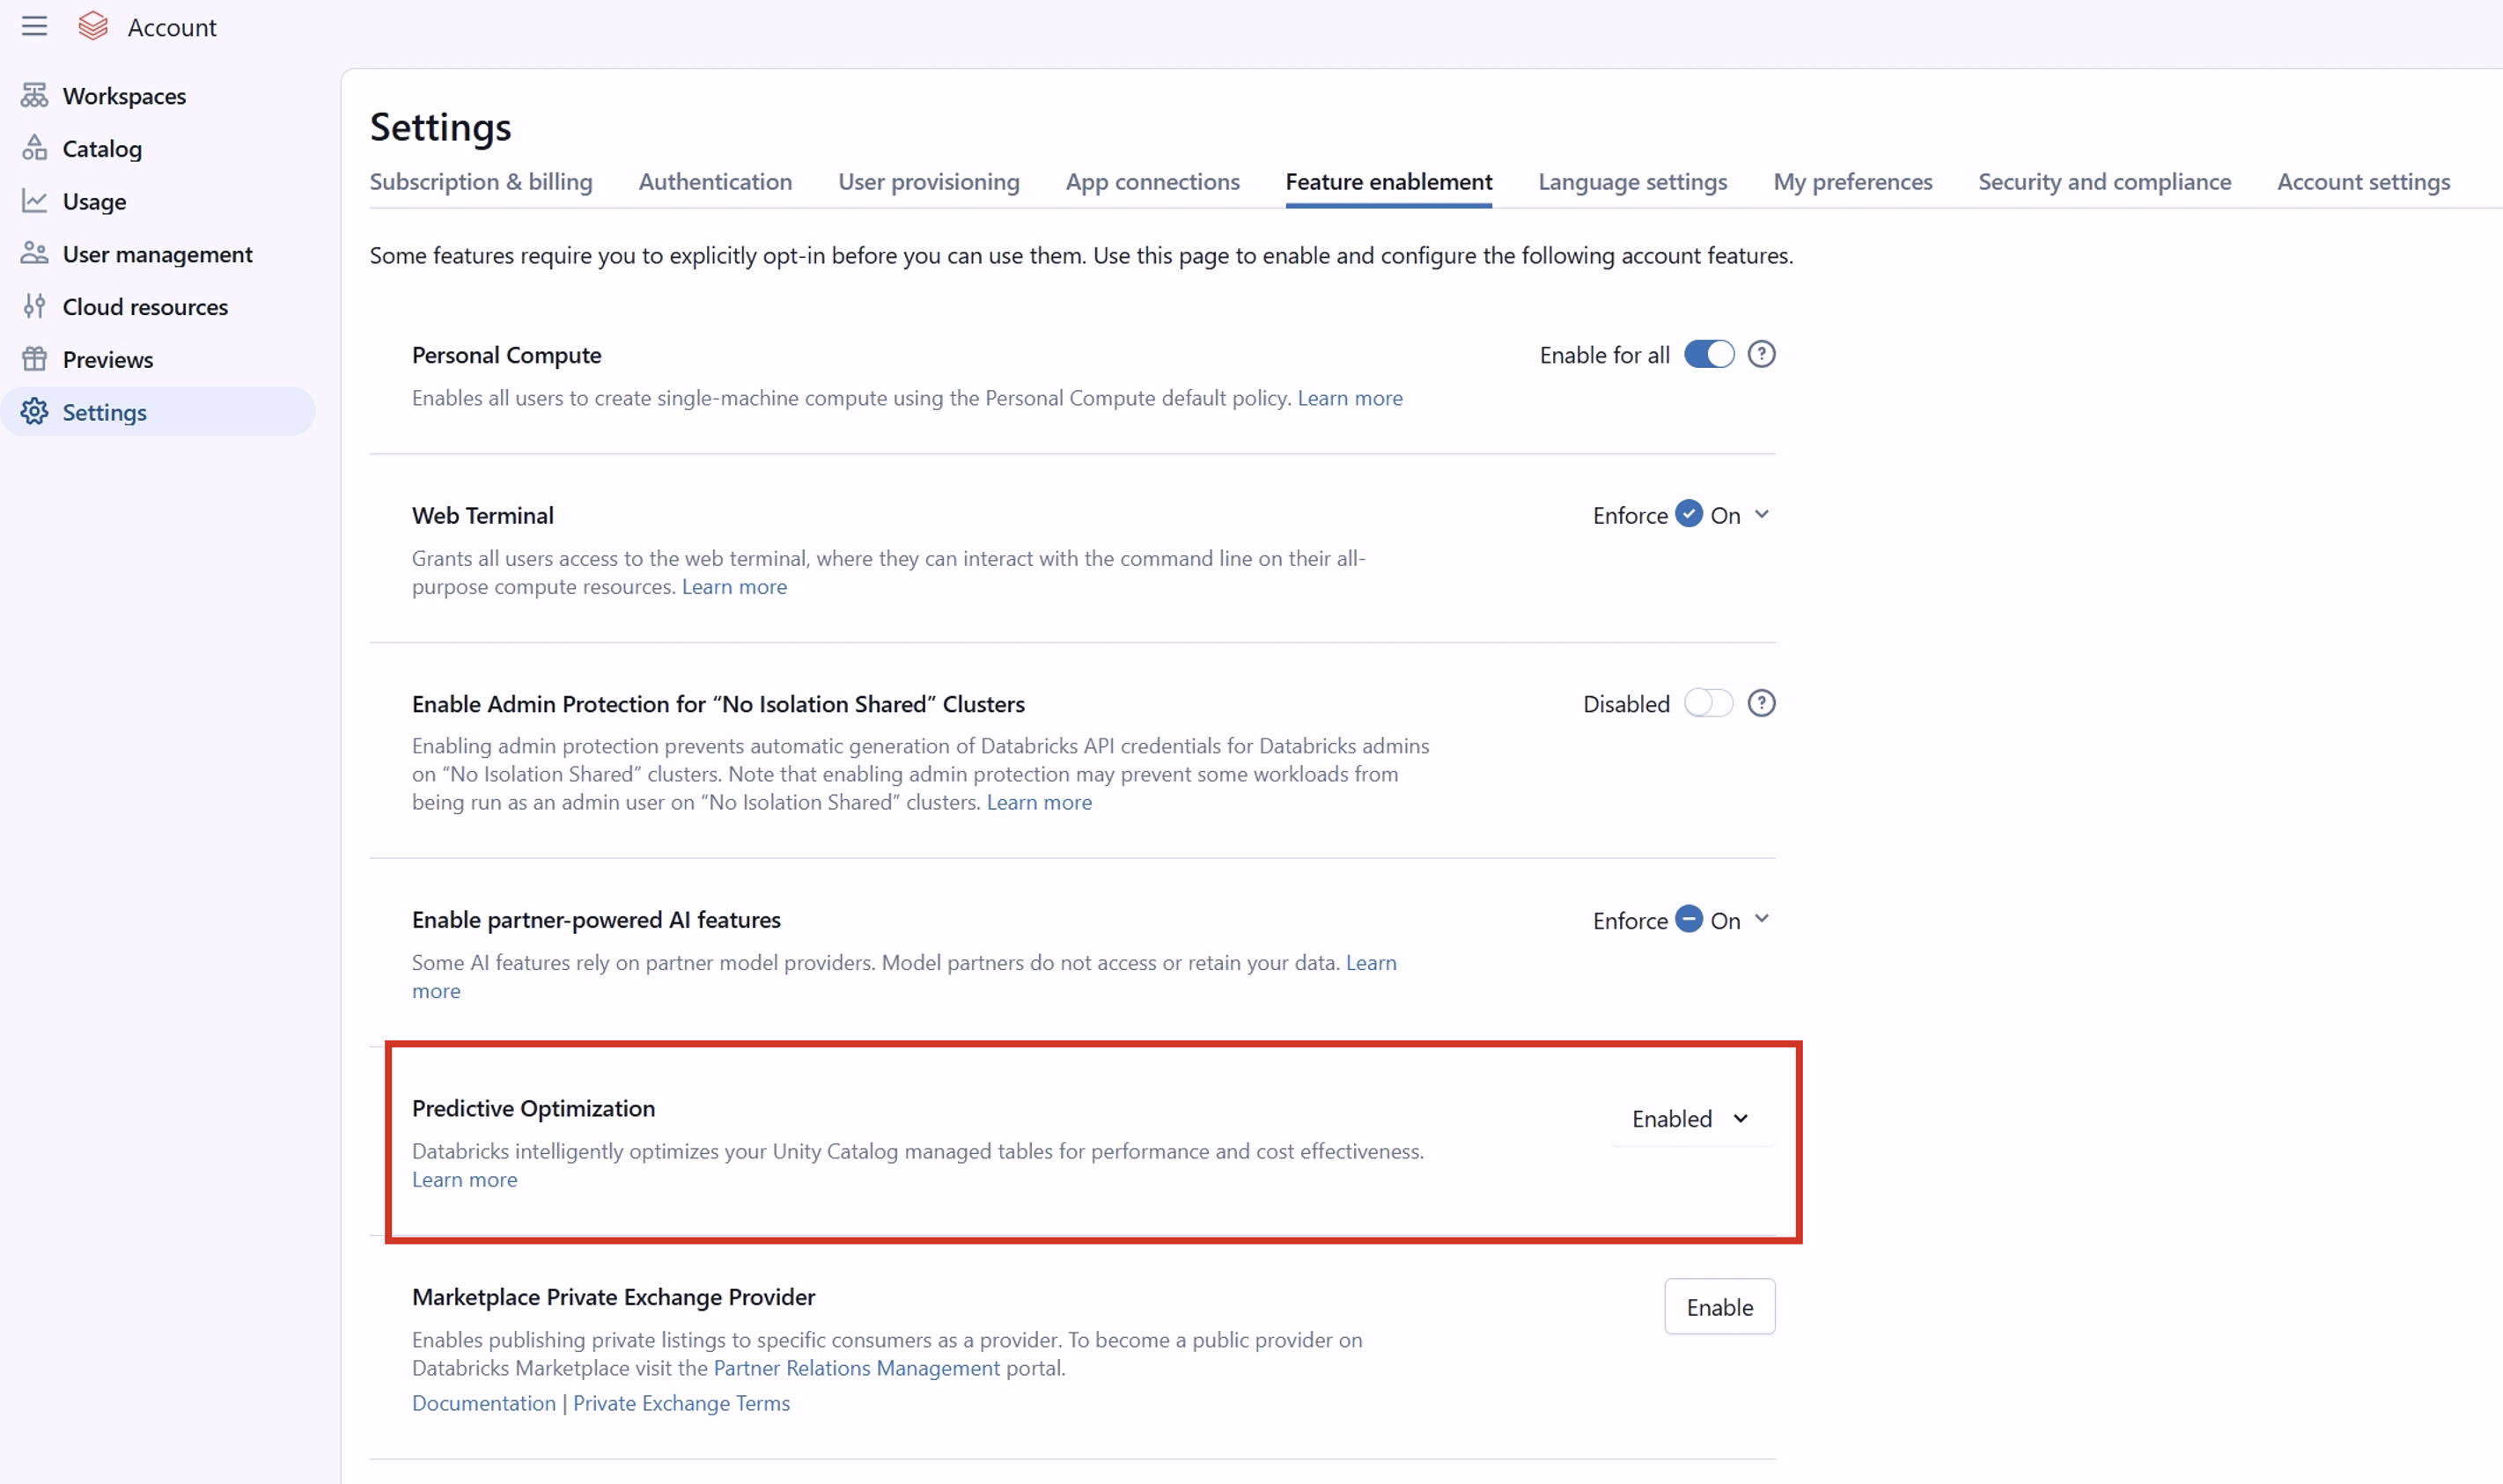The height and width of the screenshot is (1484, 2503).
Task: Open Marketplace Documentation link
Action: (x=483, y=1402)
